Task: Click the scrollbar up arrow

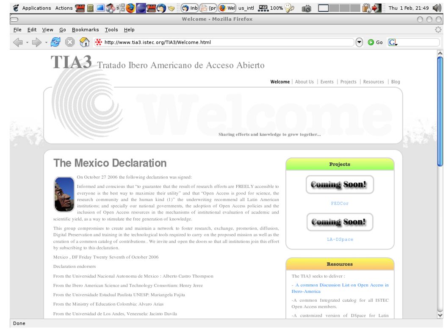Action: tap(440, 53)
